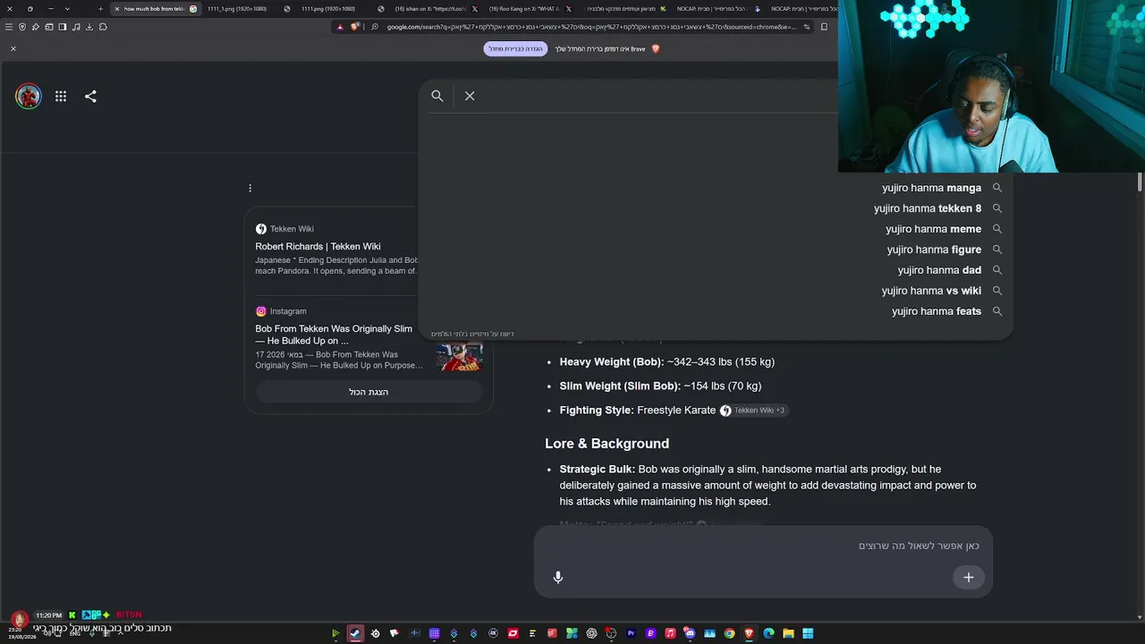Open the browser sidebar panel toggle

tap(63, 27)
